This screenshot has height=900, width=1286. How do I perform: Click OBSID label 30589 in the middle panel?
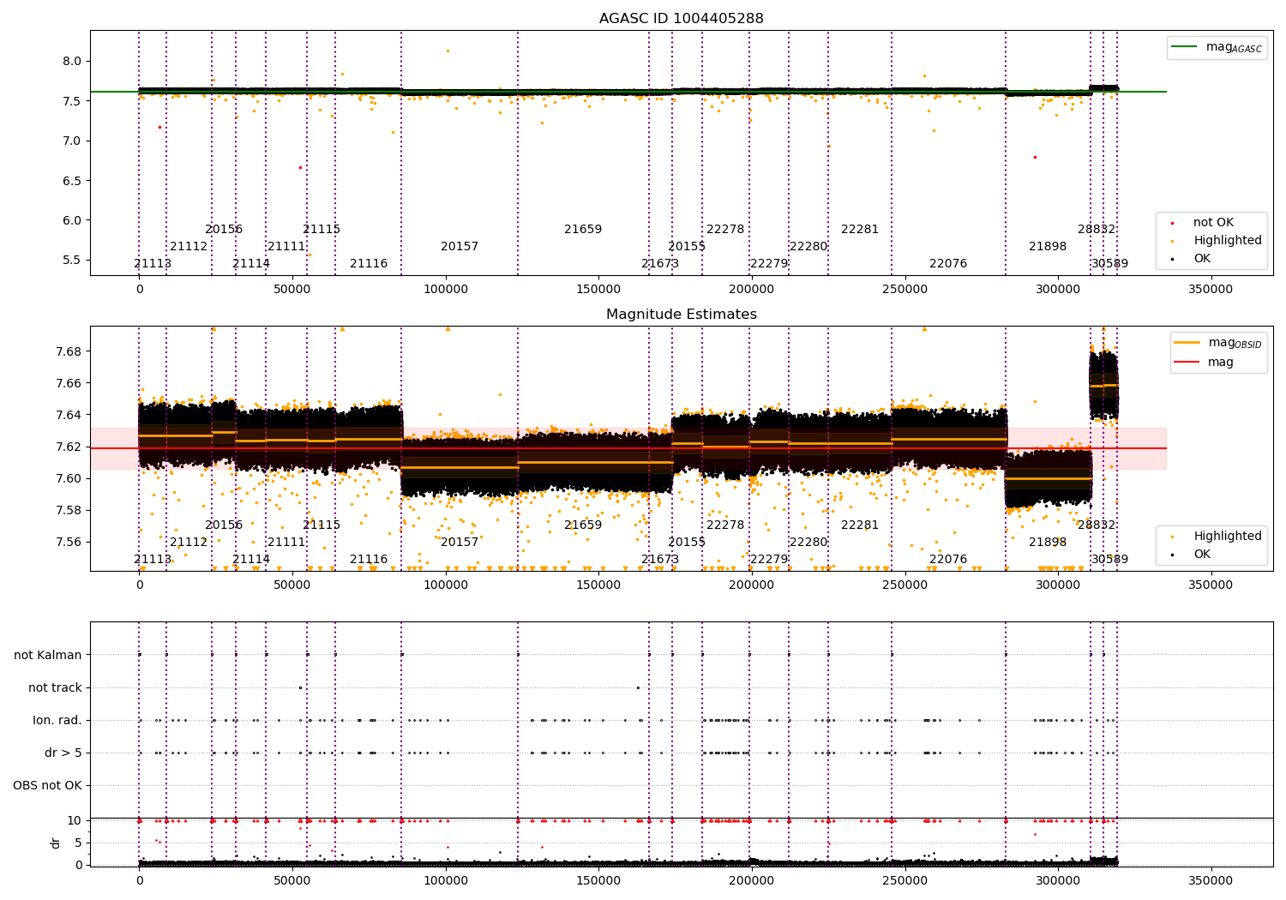click(x=1109, y=560)
